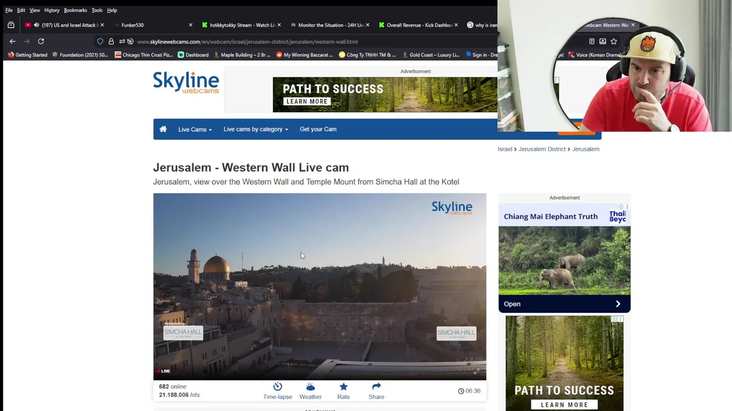
Task: Close the hstikkytokky Stream tab
Action: 279,25
